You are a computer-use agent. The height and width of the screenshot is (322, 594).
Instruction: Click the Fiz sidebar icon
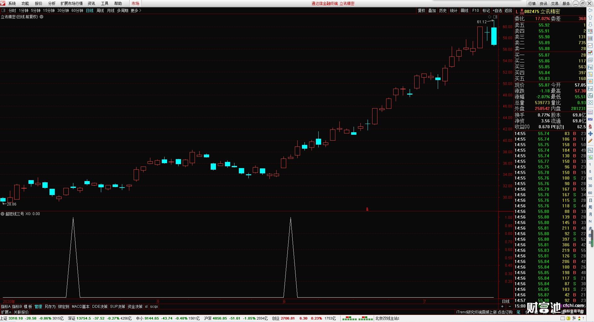pyautogui.click(x=590, y=89)
